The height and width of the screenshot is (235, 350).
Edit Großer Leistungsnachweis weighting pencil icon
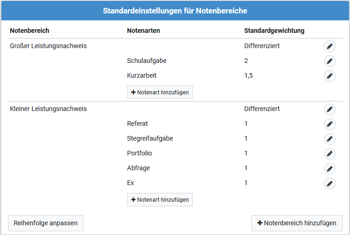[330, 46]
